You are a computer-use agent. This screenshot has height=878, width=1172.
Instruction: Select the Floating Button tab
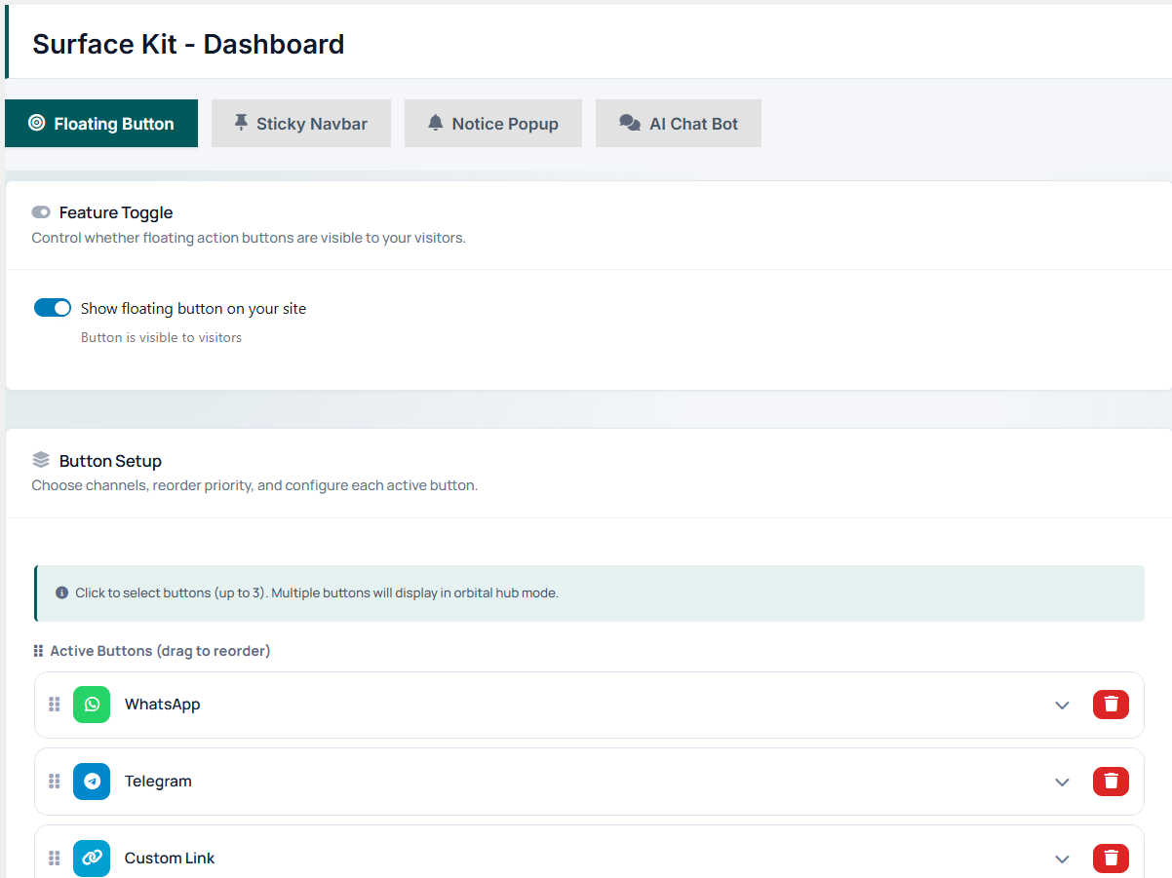pos(101,124)
